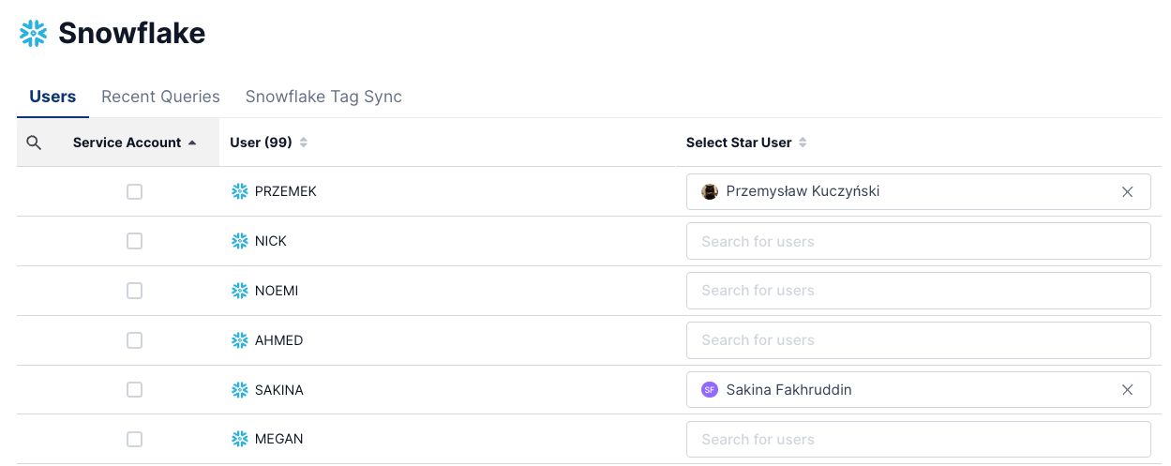The image size is (1171, 466).
Task: Click the search magnifier icon in table header
Action: click(34, 143)
